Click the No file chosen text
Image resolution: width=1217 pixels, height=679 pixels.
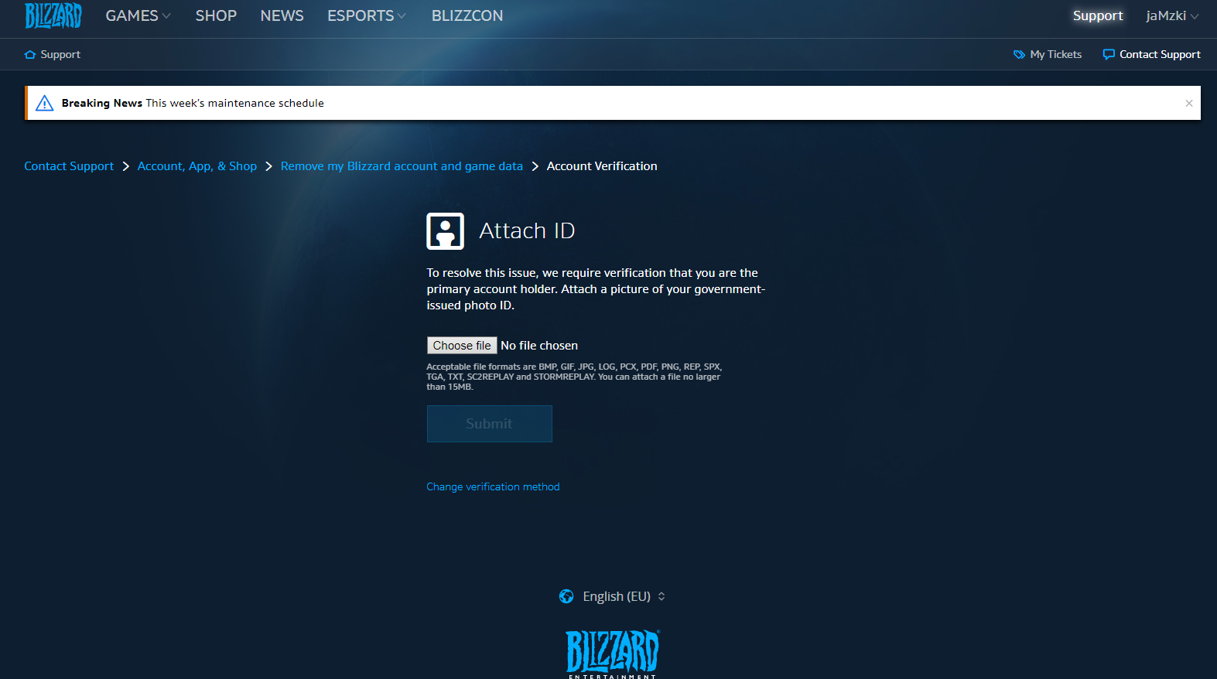click(x=539, y=346)
